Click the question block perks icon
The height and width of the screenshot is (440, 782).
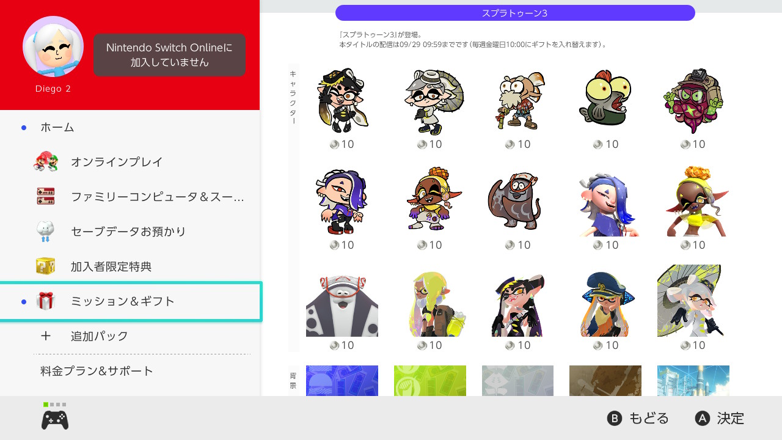point(46,266)
